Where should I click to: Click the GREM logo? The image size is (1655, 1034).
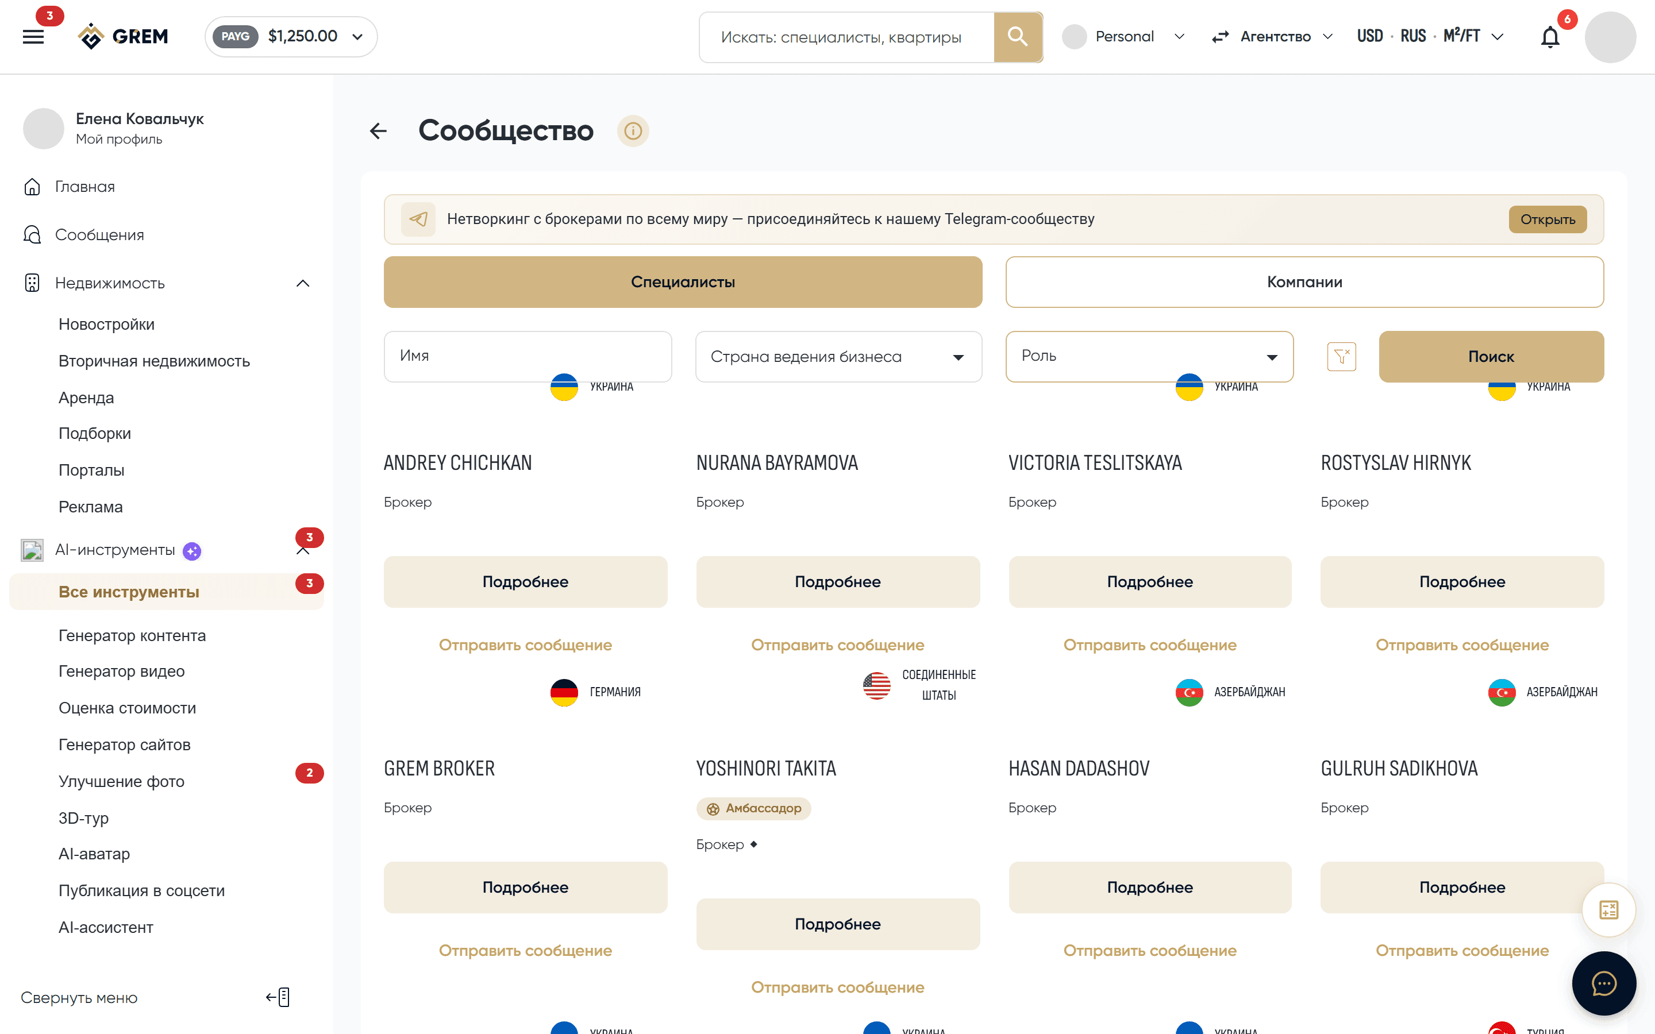click(123, 36)
